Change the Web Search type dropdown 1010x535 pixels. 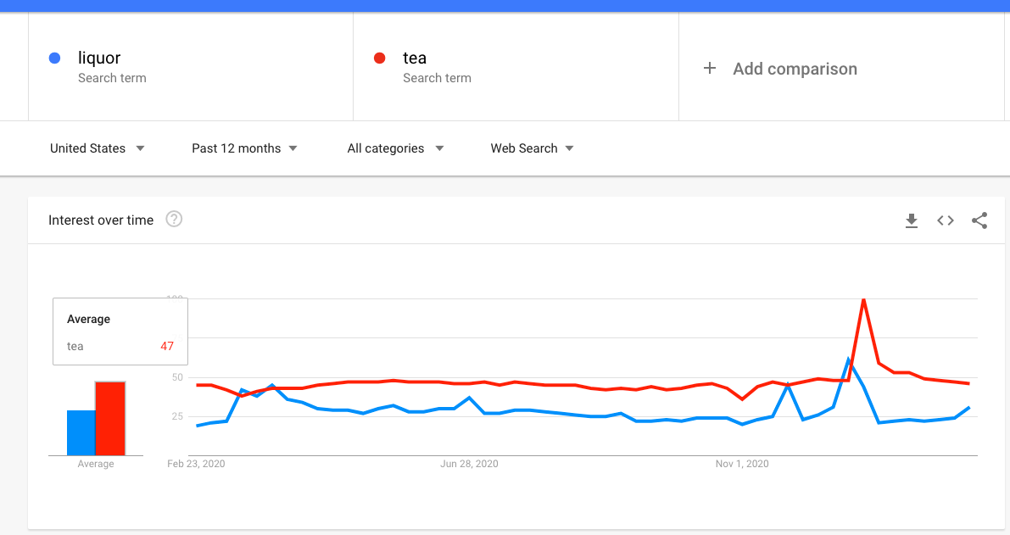532,148
